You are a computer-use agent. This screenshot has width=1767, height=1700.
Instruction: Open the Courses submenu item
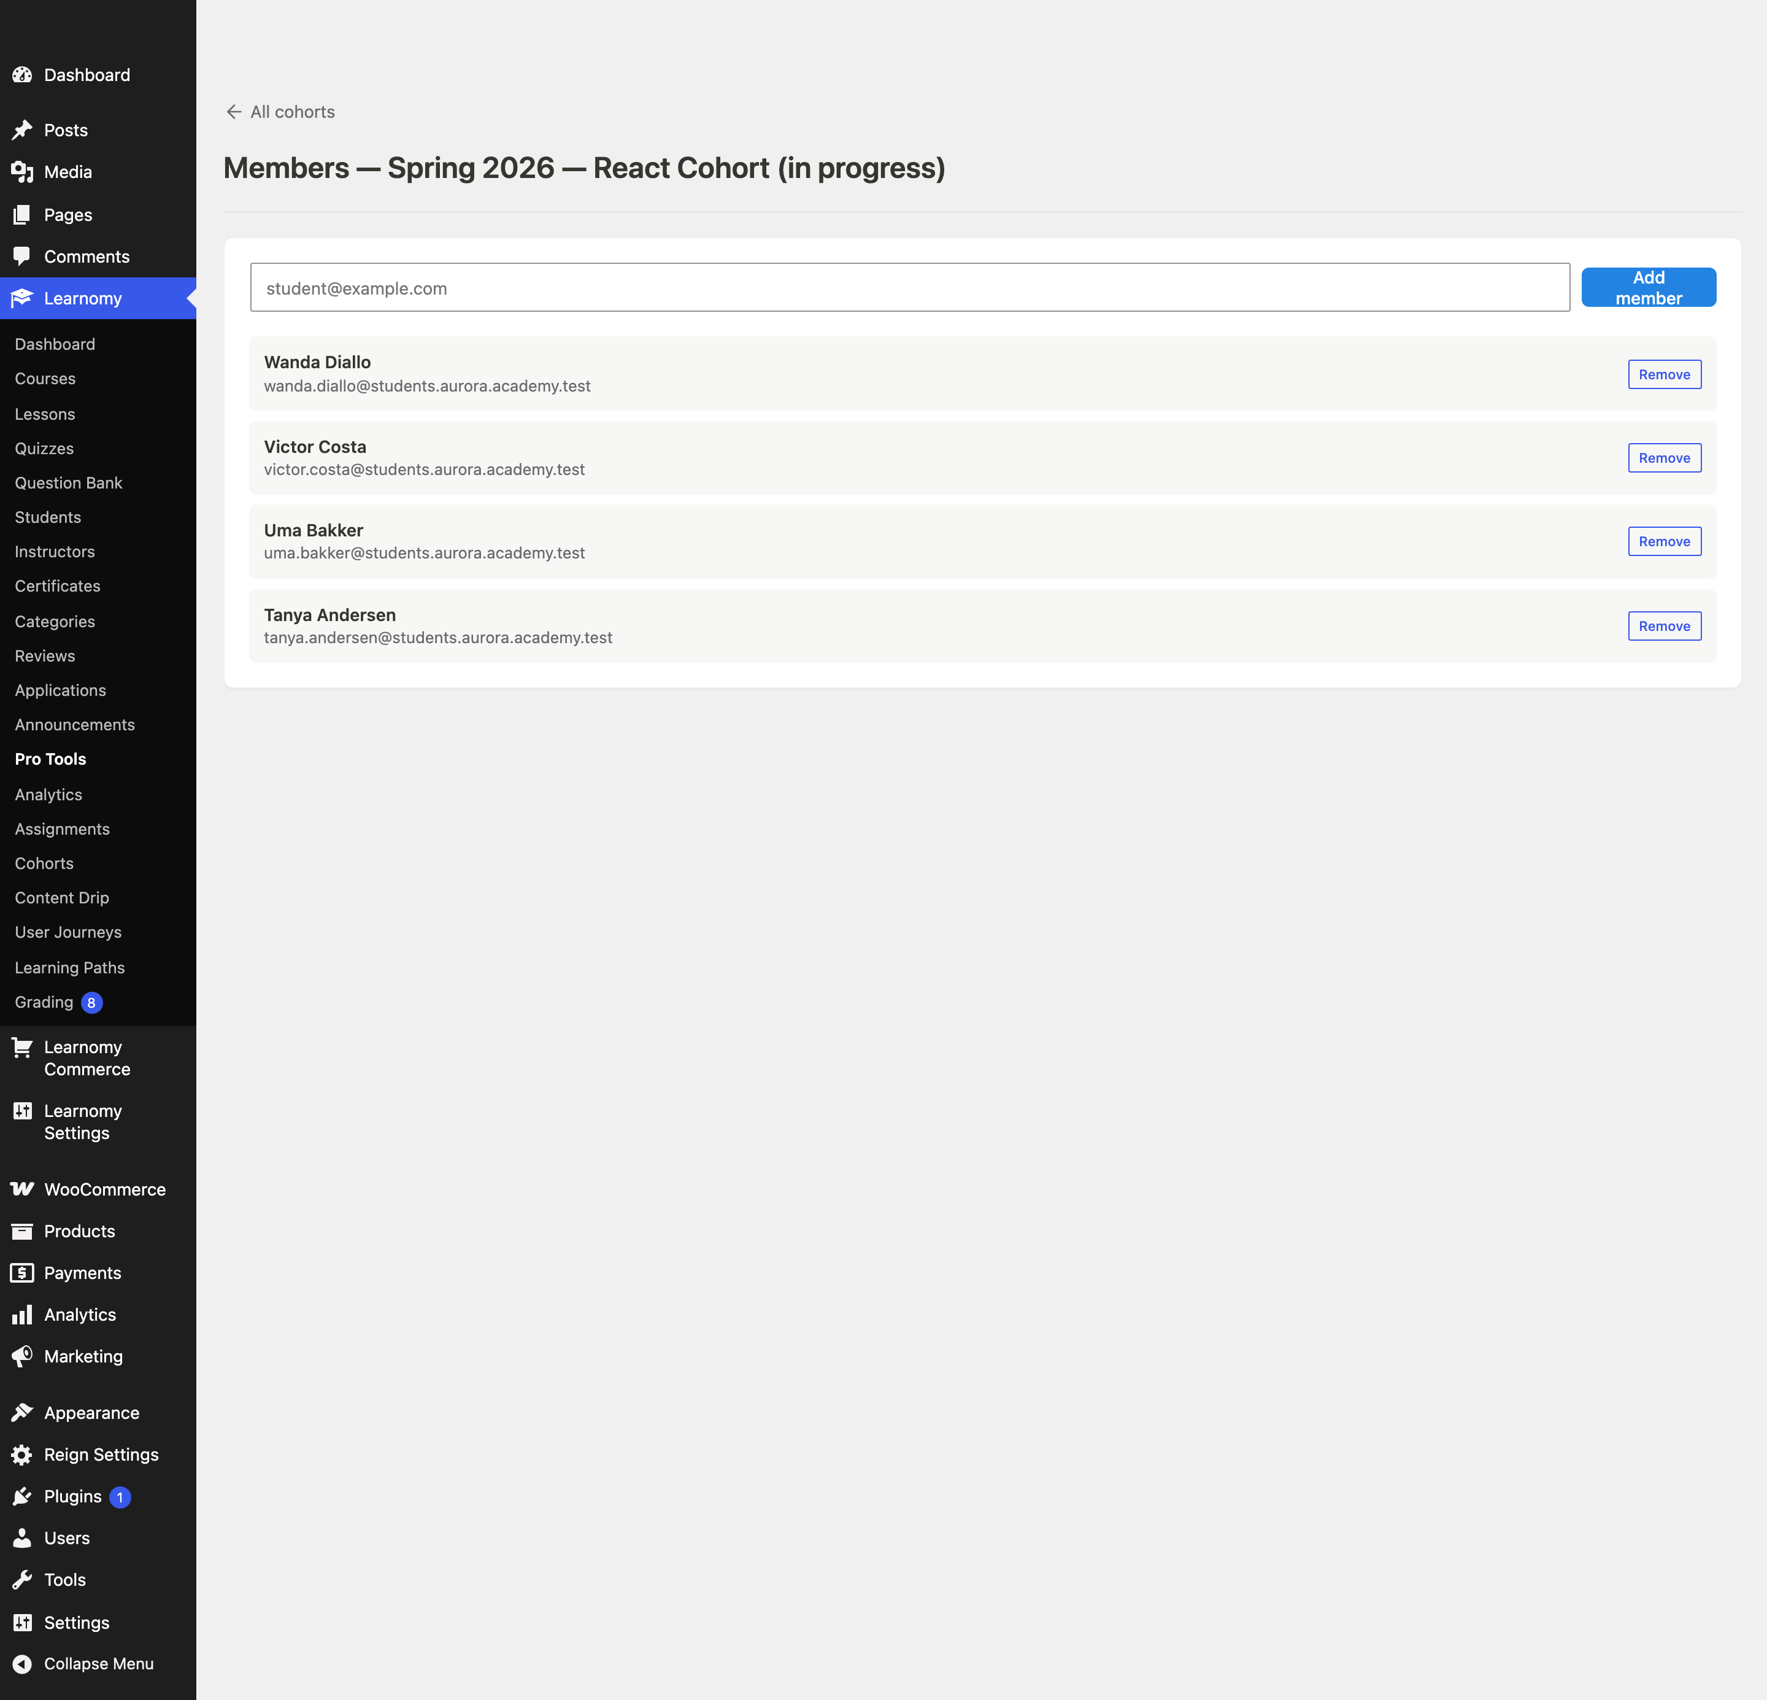point(45,379)
